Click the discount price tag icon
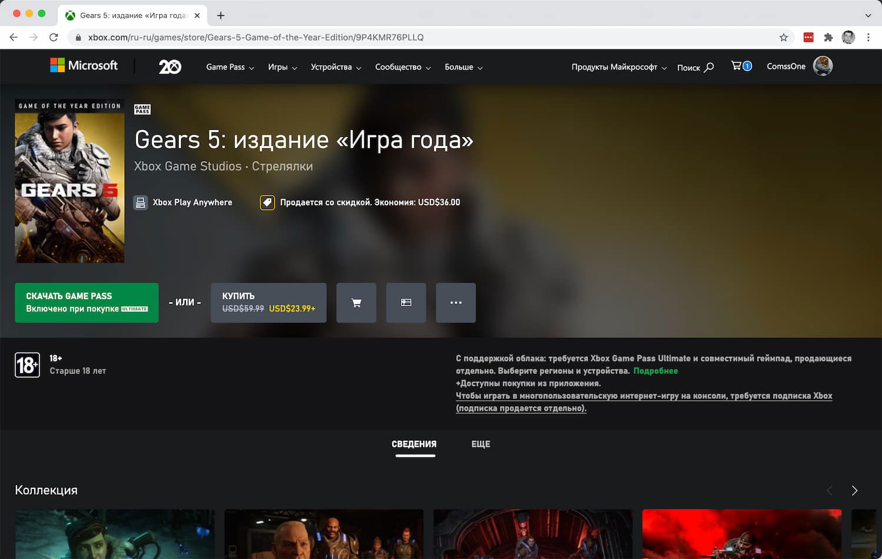 [x=268, y=203]
